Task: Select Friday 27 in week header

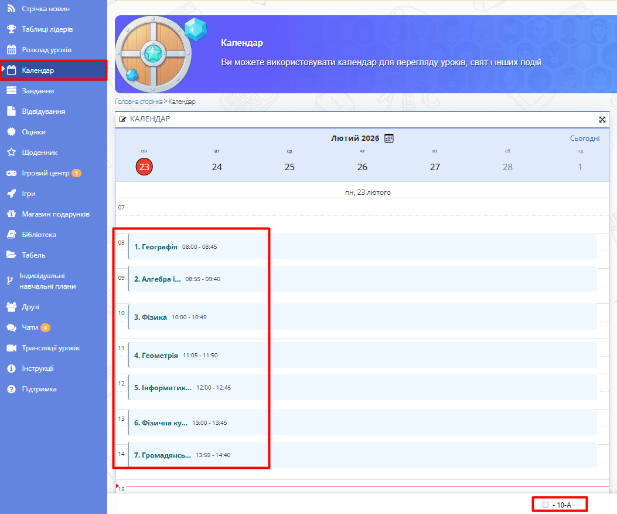Action: pyautogui.click(x=435, y=167)
